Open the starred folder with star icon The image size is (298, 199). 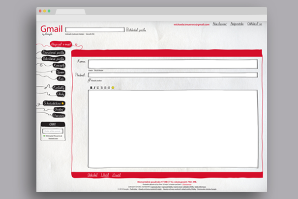point(54,103)
